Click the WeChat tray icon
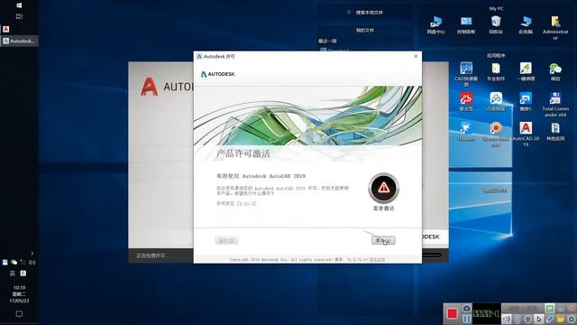This screenshot has height=325, width=577. click(14, 263)
